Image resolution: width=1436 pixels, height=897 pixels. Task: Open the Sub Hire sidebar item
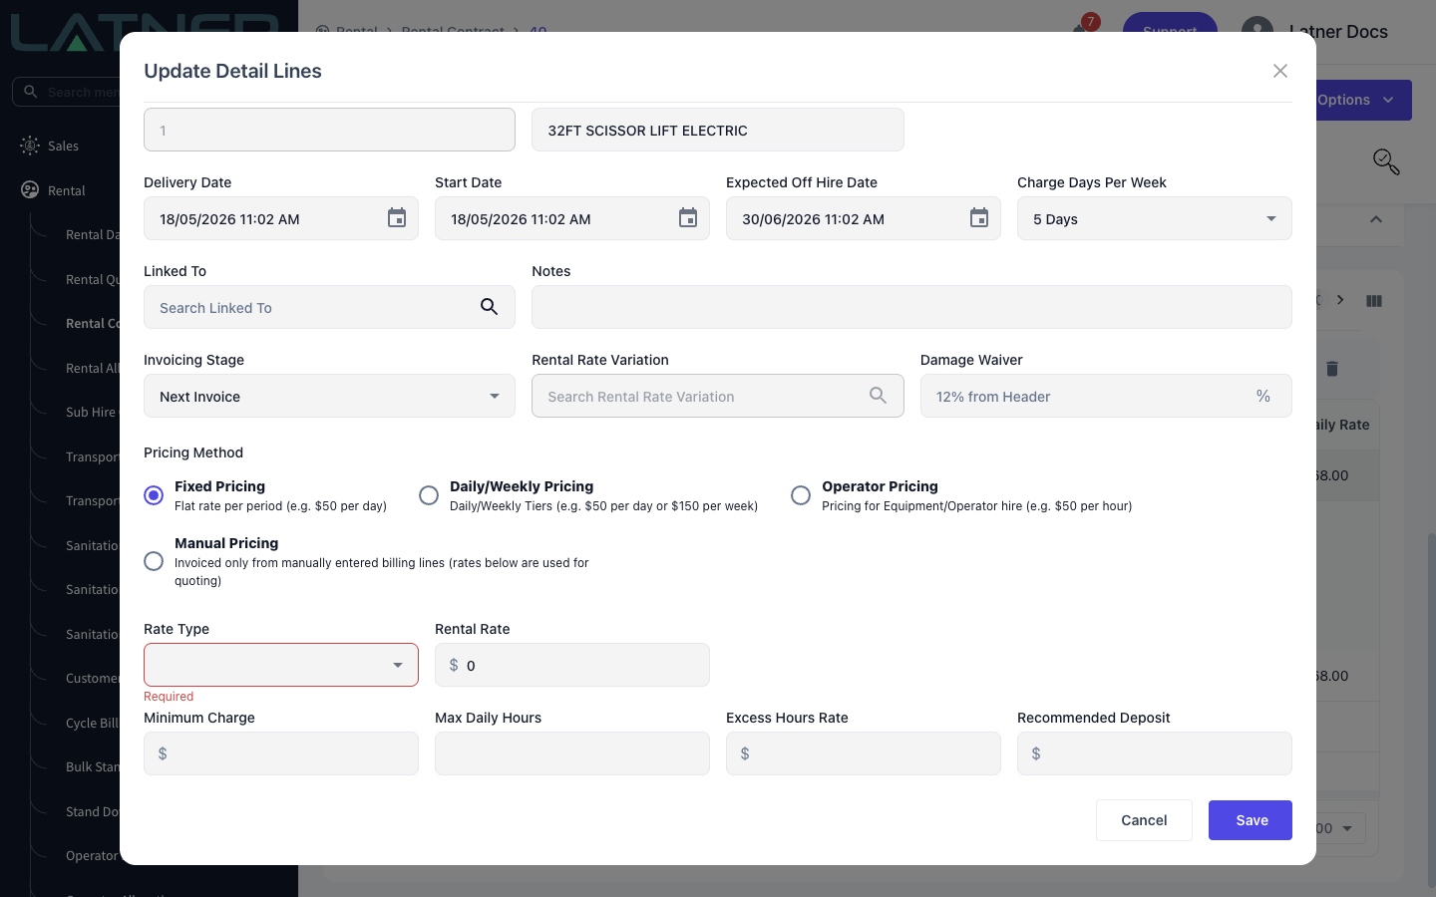click(92, 412)
